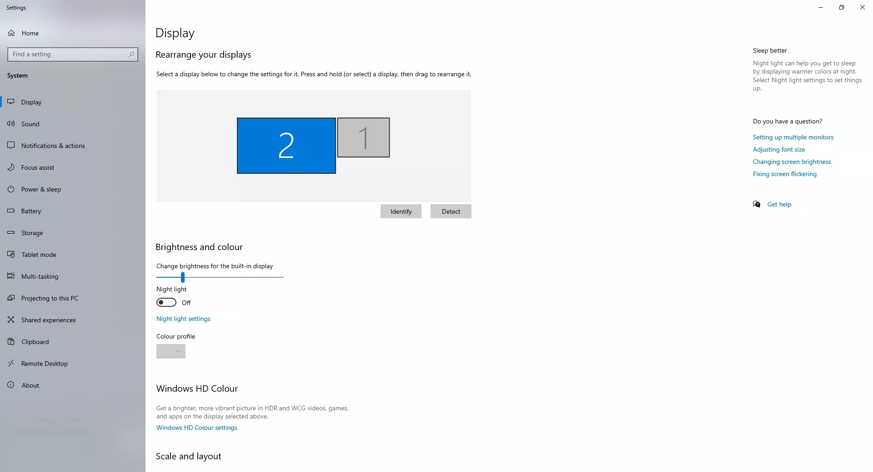Open Adjusting font size help link
Viewport: 873px width, 472px height.
tap(779, 149)
